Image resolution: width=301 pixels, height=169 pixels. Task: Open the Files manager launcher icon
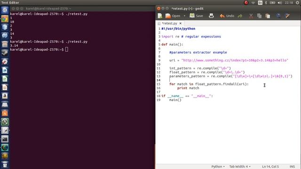coord(5,44)
